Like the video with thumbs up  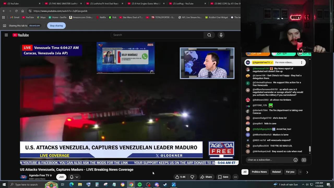pyautogui.click(x=180, y=177)
